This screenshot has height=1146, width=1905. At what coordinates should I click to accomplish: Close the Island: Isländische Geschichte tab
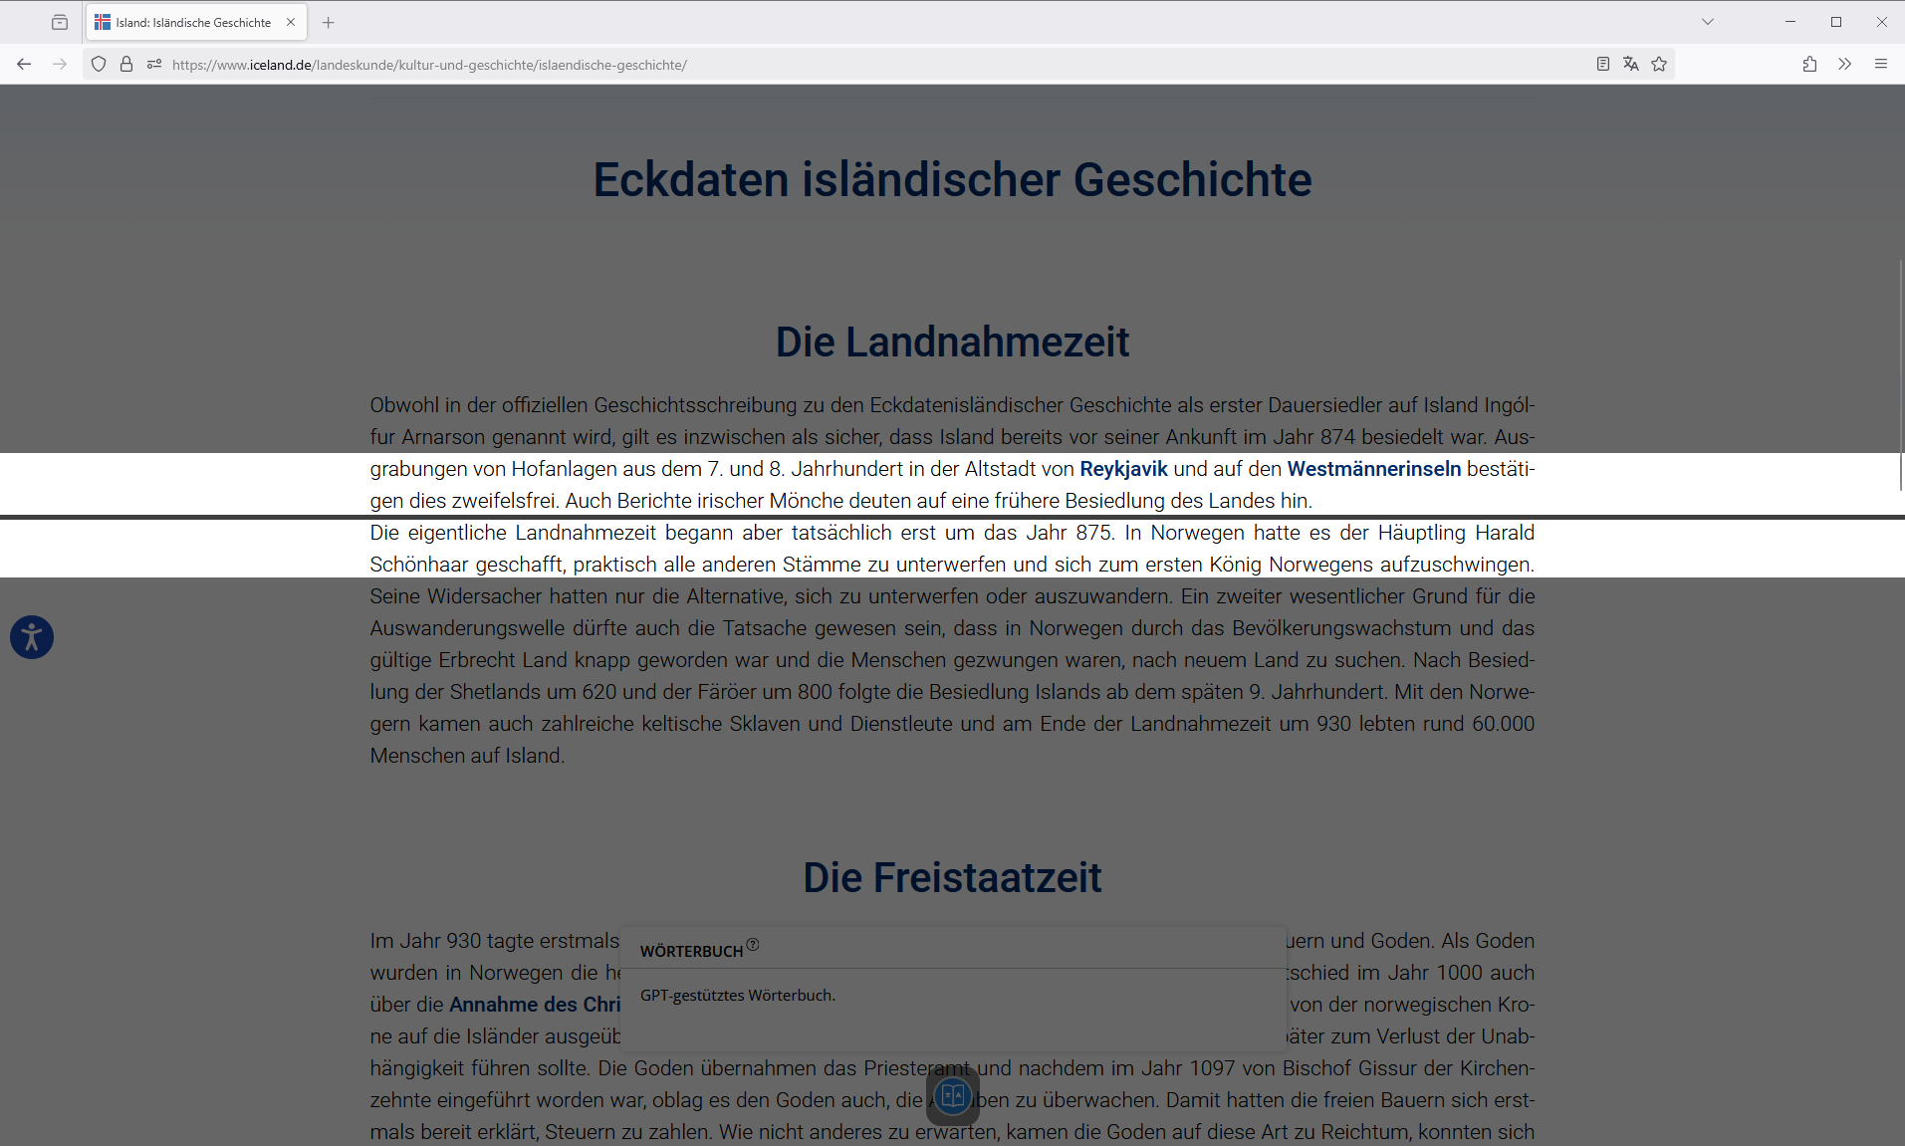[291, 22]
